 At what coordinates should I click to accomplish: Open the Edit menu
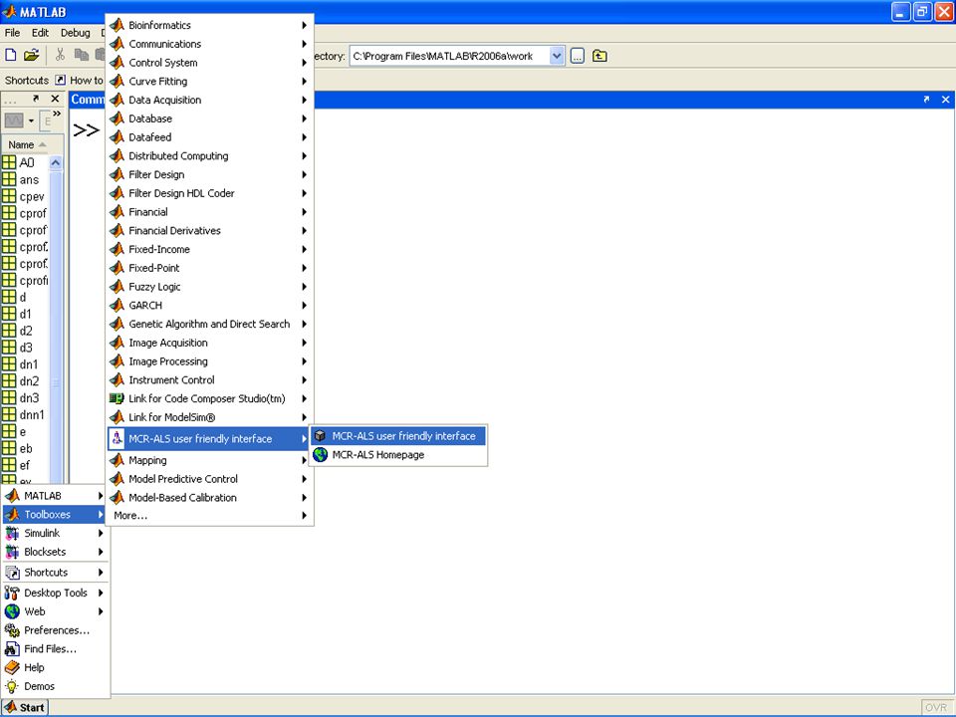[40, 33]
